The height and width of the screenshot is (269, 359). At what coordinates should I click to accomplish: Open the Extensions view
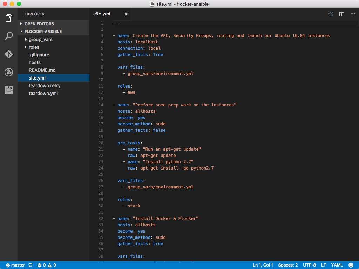pos(8,90)
